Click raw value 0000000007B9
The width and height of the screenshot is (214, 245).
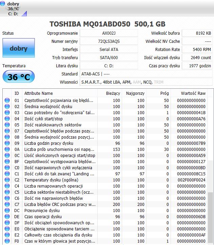[x=191, y=143]
